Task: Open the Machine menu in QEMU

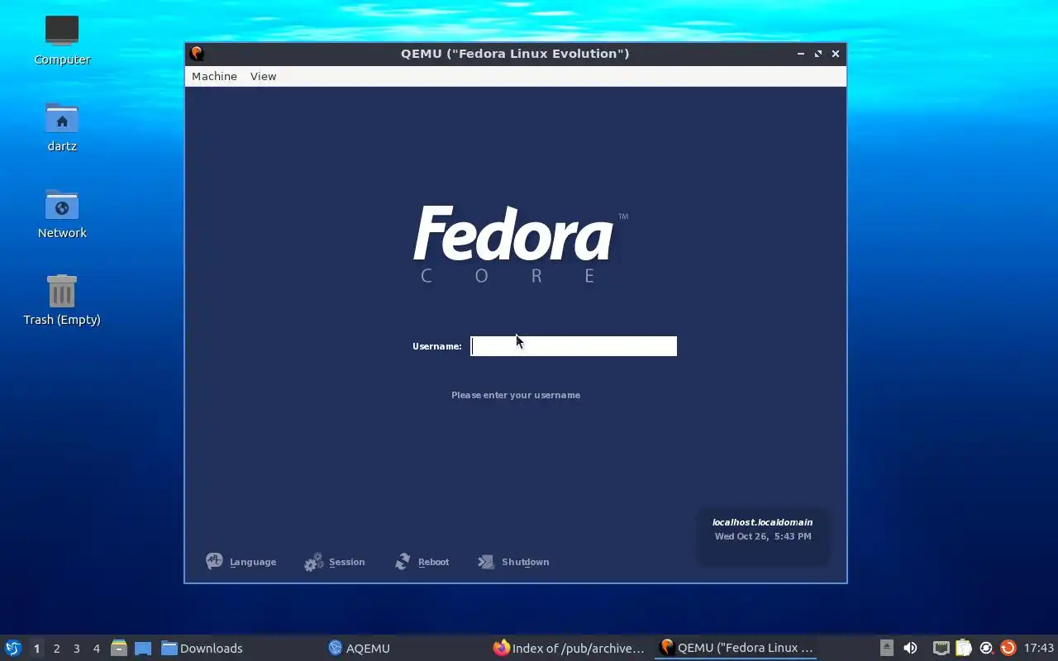Action: click(214, 76)
